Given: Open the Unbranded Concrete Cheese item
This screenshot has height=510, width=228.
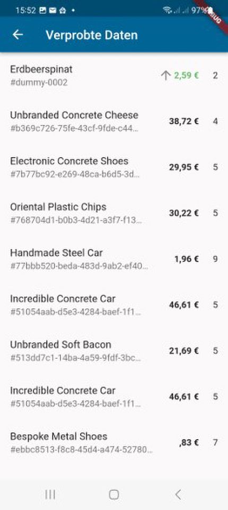Looking at the screenshot, I should tap(114, 121).
